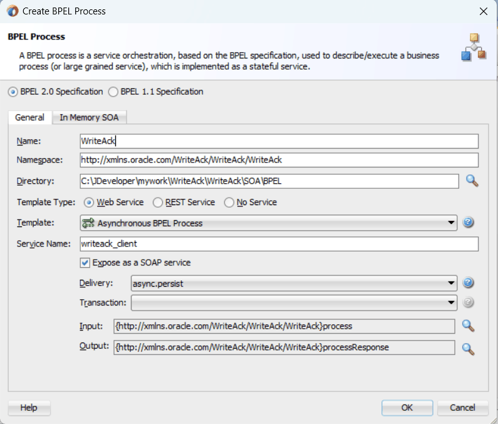The image size is (498, 424).
Task: Open the Template dropdown list
Action: coord(269,223)
